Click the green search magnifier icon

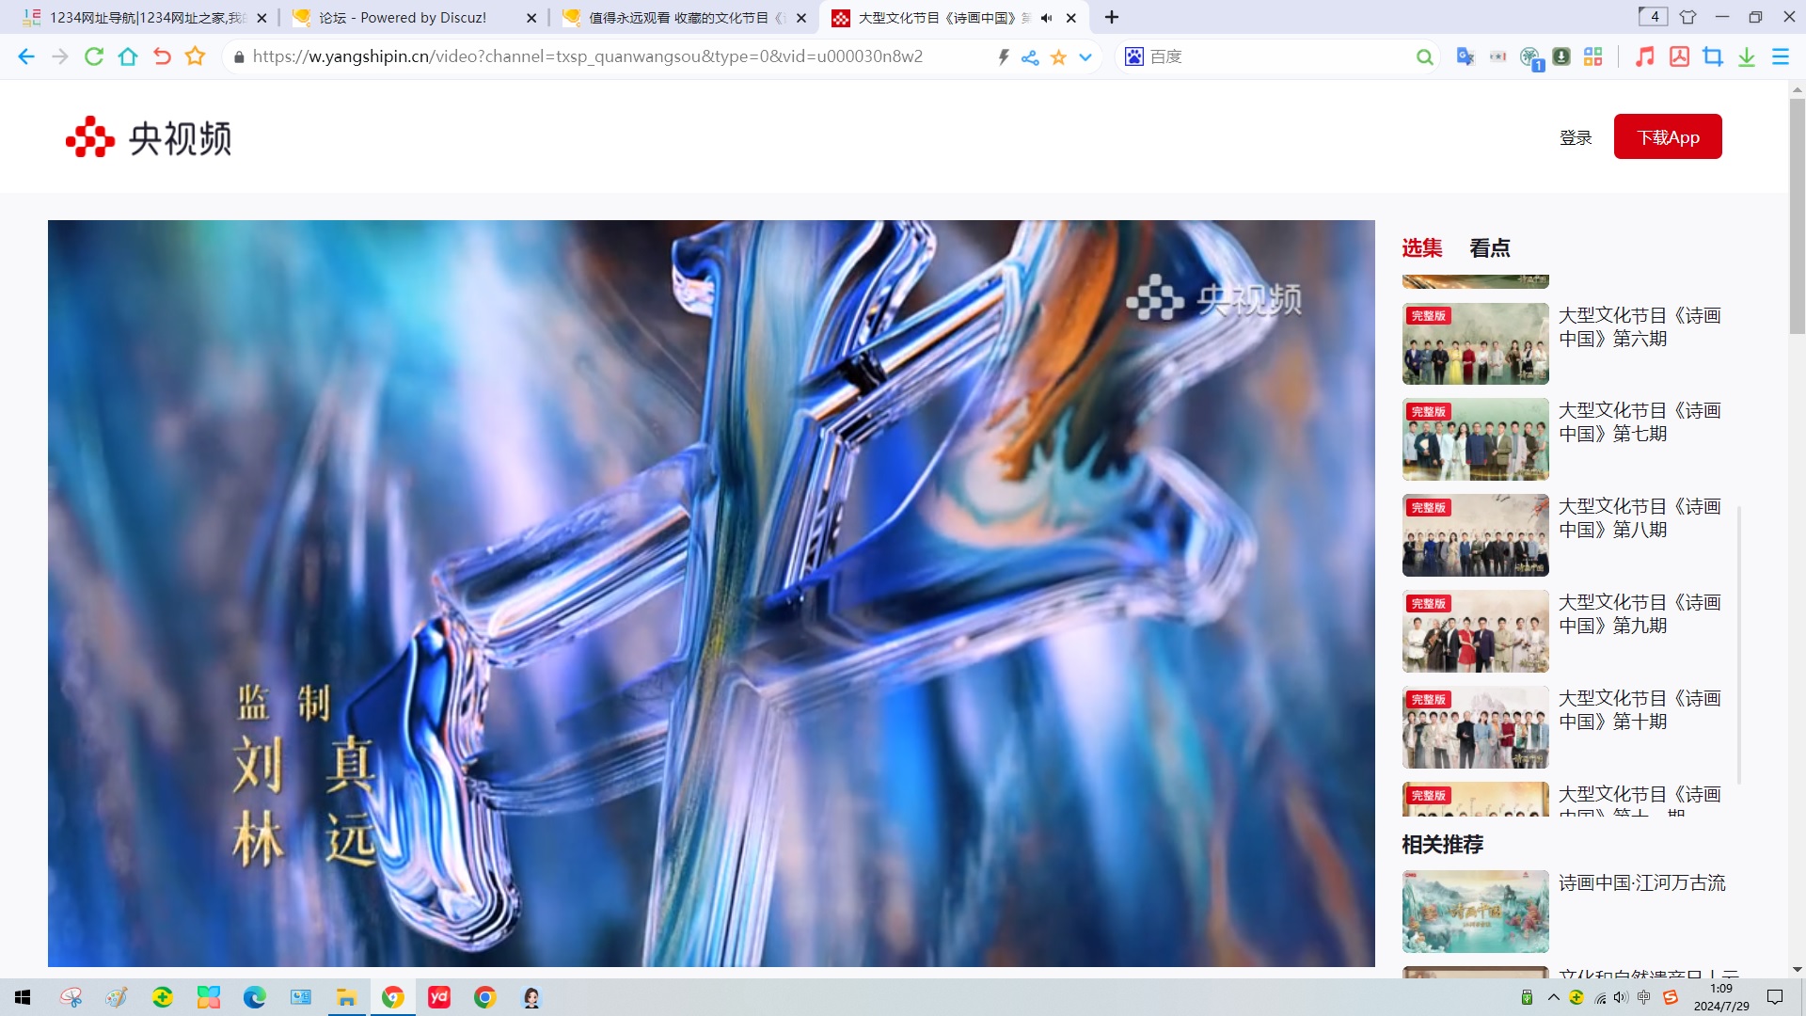point(1424,57)
